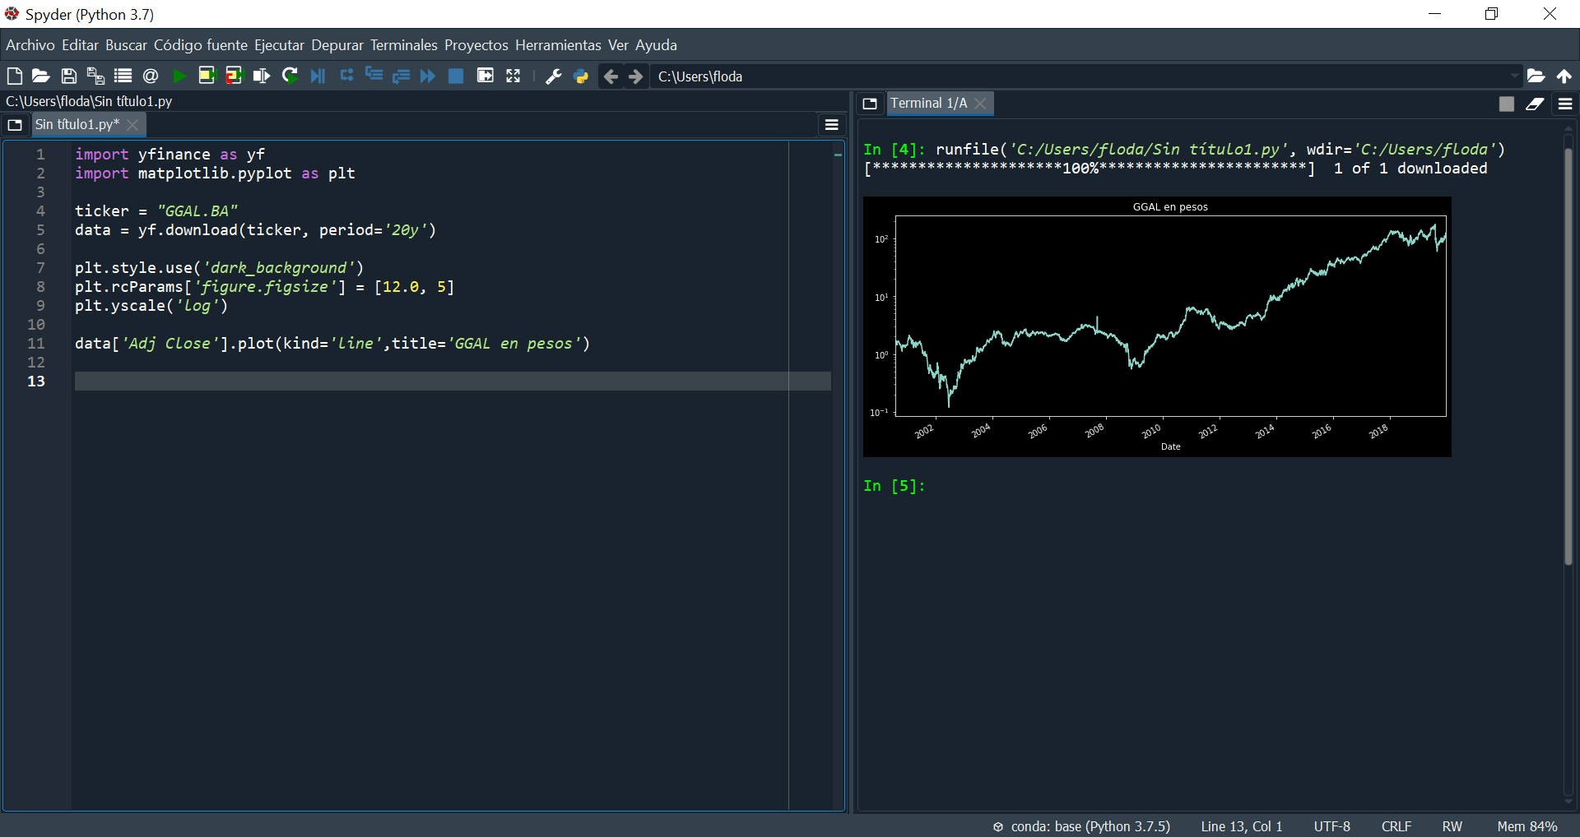Browse editor tabs with the tab-list icon
Viewport: 1580px width, 837px height.
tap(15, 125)
